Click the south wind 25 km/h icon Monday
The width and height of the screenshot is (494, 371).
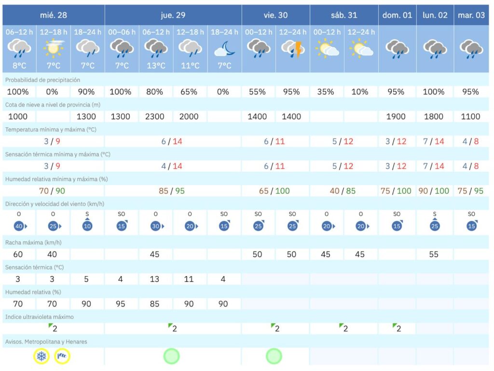point(435,225)
